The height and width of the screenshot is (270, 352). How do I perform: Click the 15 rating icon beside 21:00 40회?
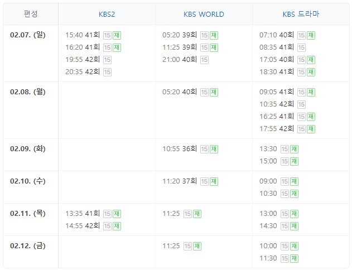(x=204, y=60)
